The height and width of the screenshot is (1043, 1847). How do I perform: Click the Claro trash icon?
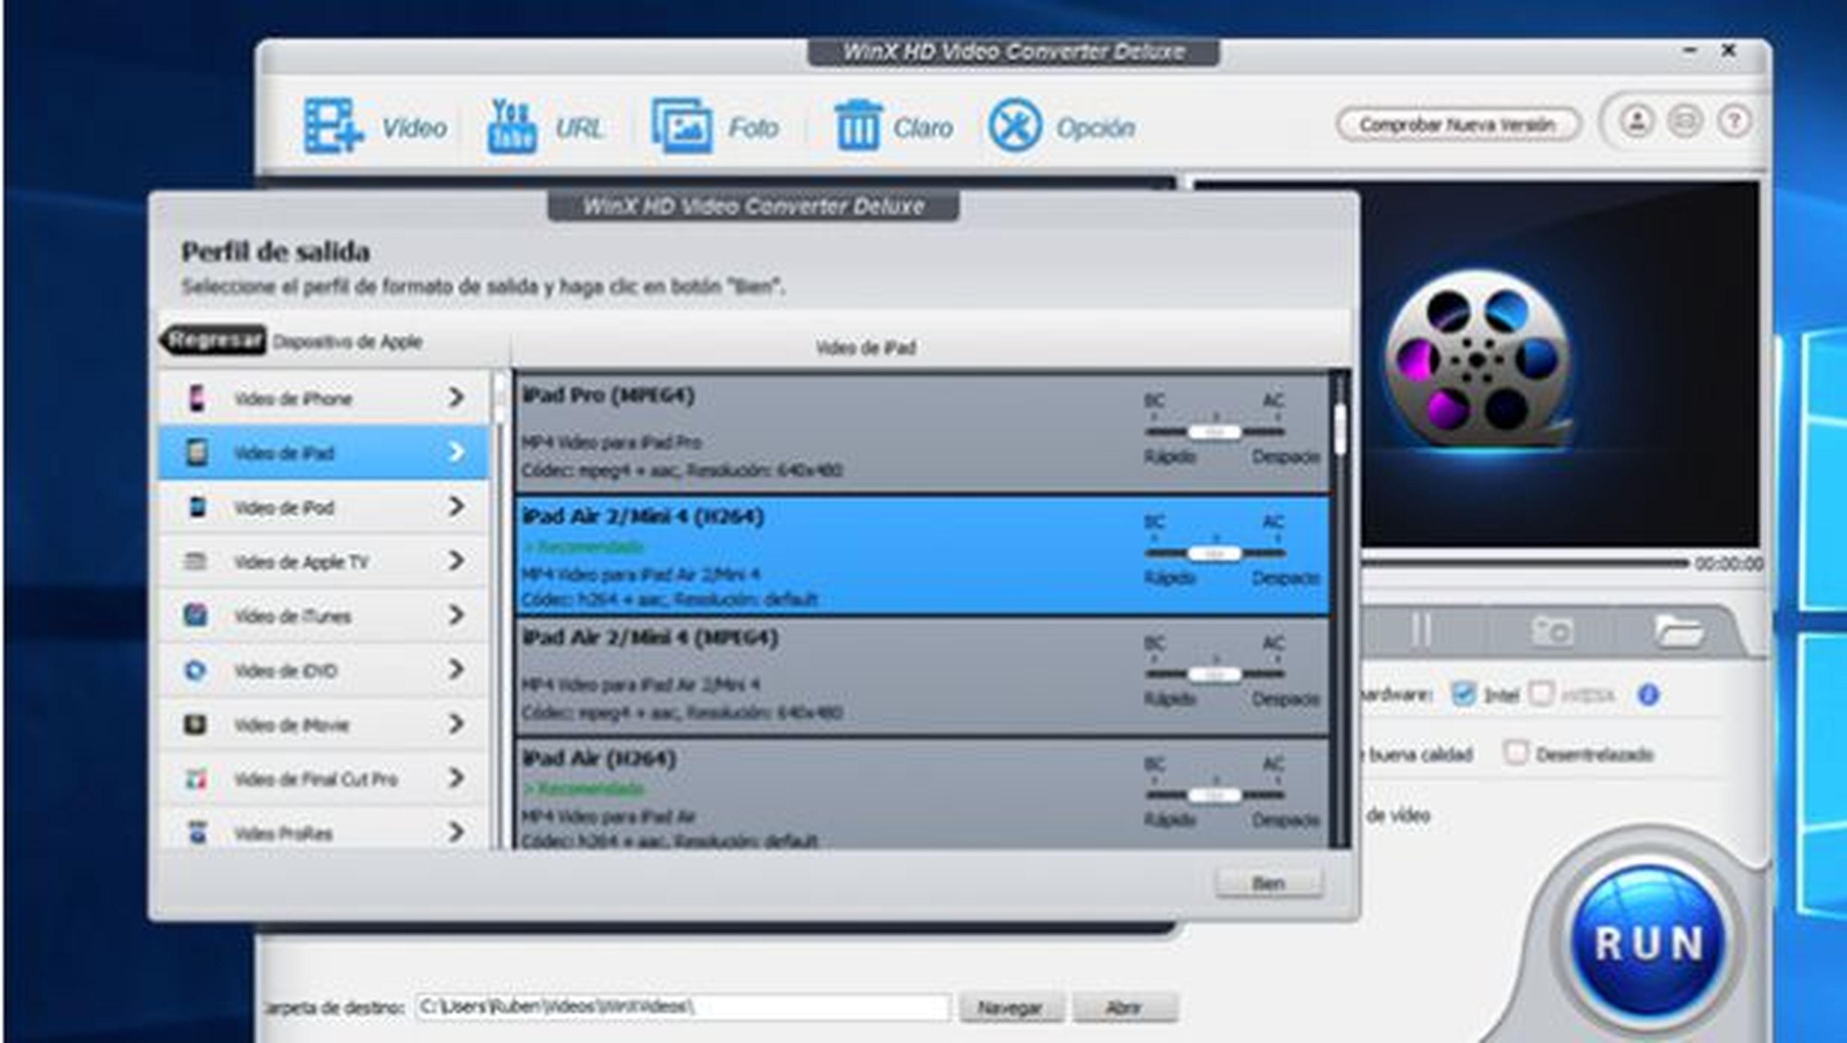858,126
